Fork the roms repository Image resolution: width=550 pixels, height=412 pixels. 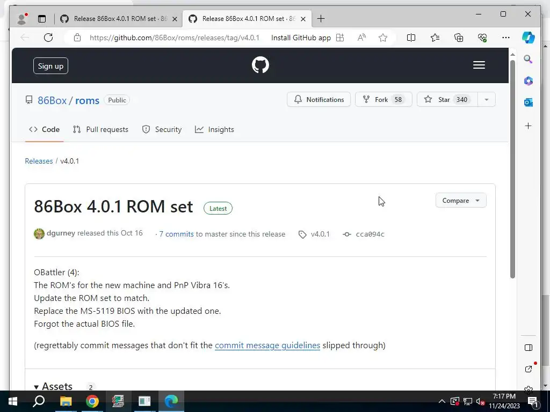383,99
